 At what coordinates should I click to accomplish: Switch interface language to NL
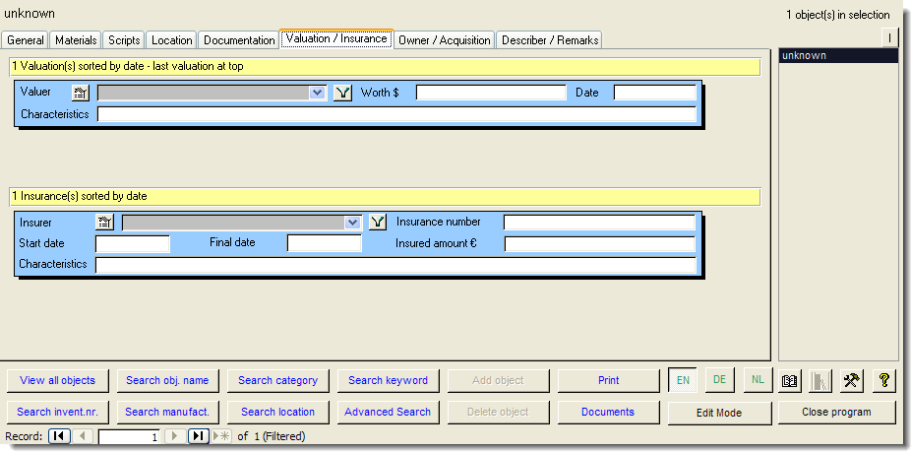[x=757, y=380]
